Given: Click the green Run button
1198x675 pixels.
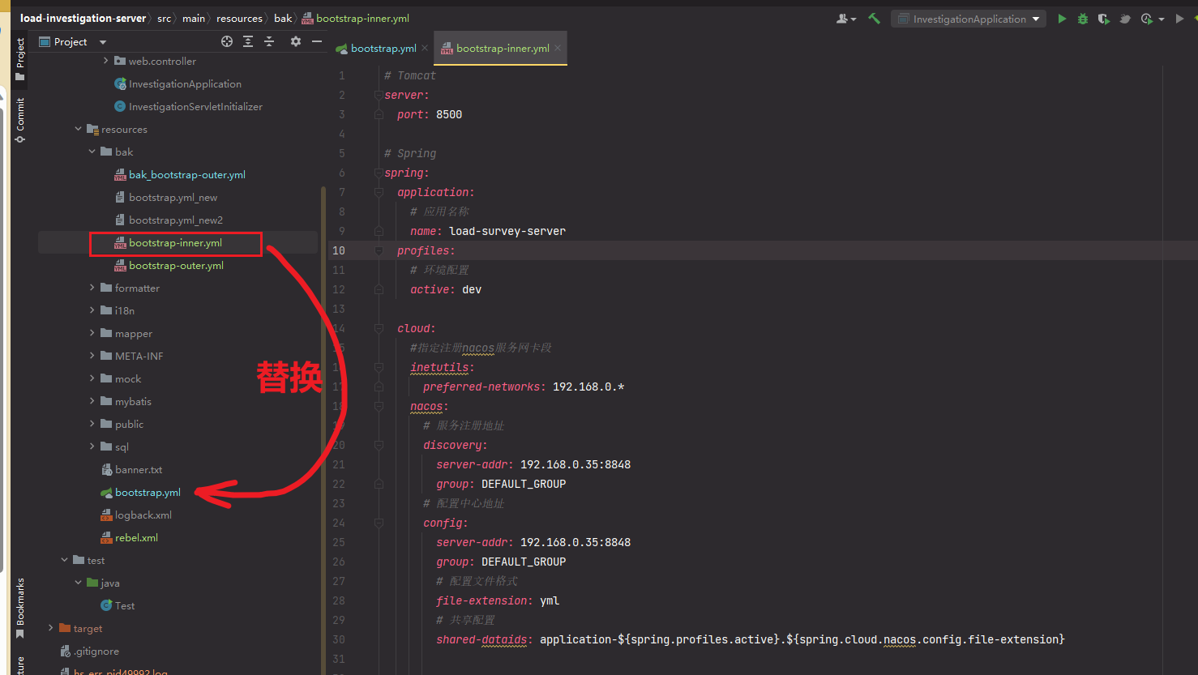Looking at the screenshot, I should [x=1062, y=19].
